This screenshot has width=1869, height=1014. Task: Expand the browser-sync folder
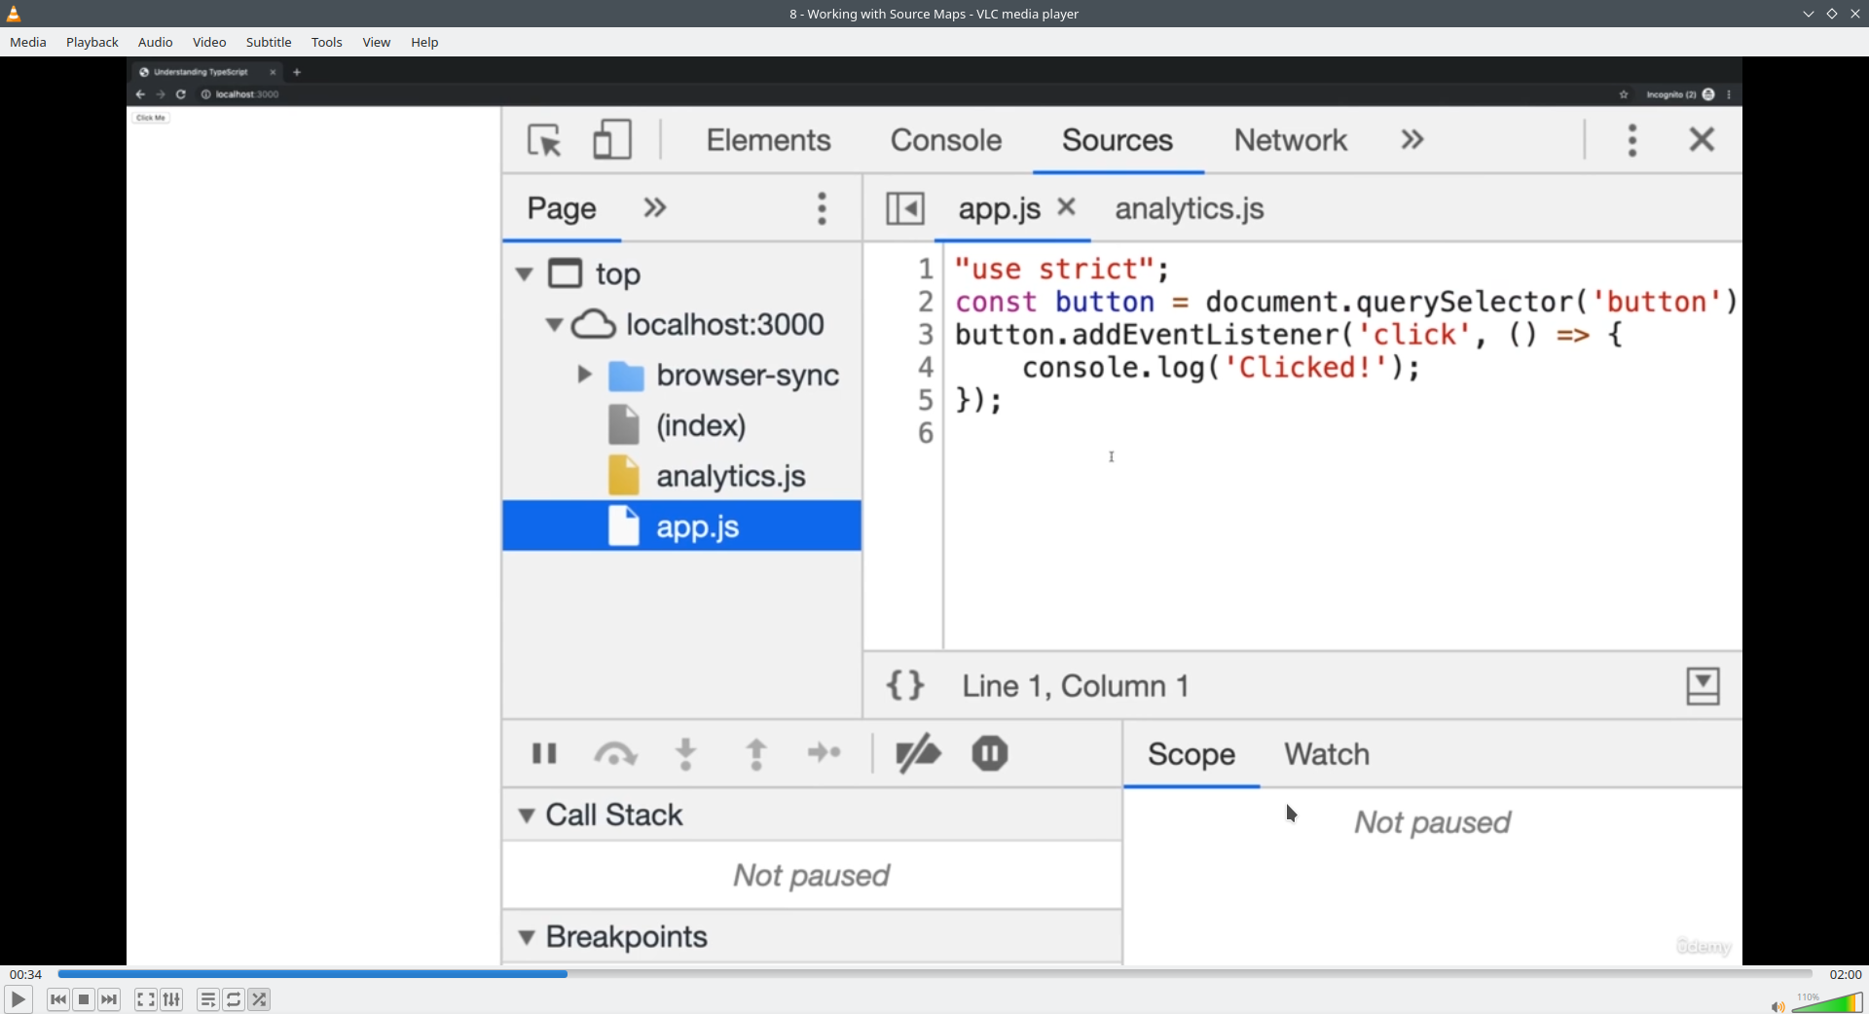click(x=584, y=375)
